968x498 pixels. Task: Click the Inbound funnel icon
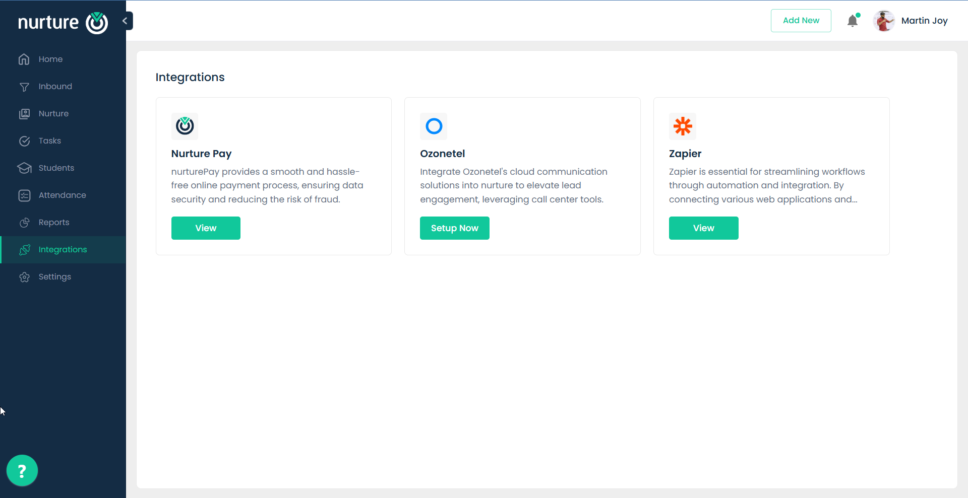24,87
